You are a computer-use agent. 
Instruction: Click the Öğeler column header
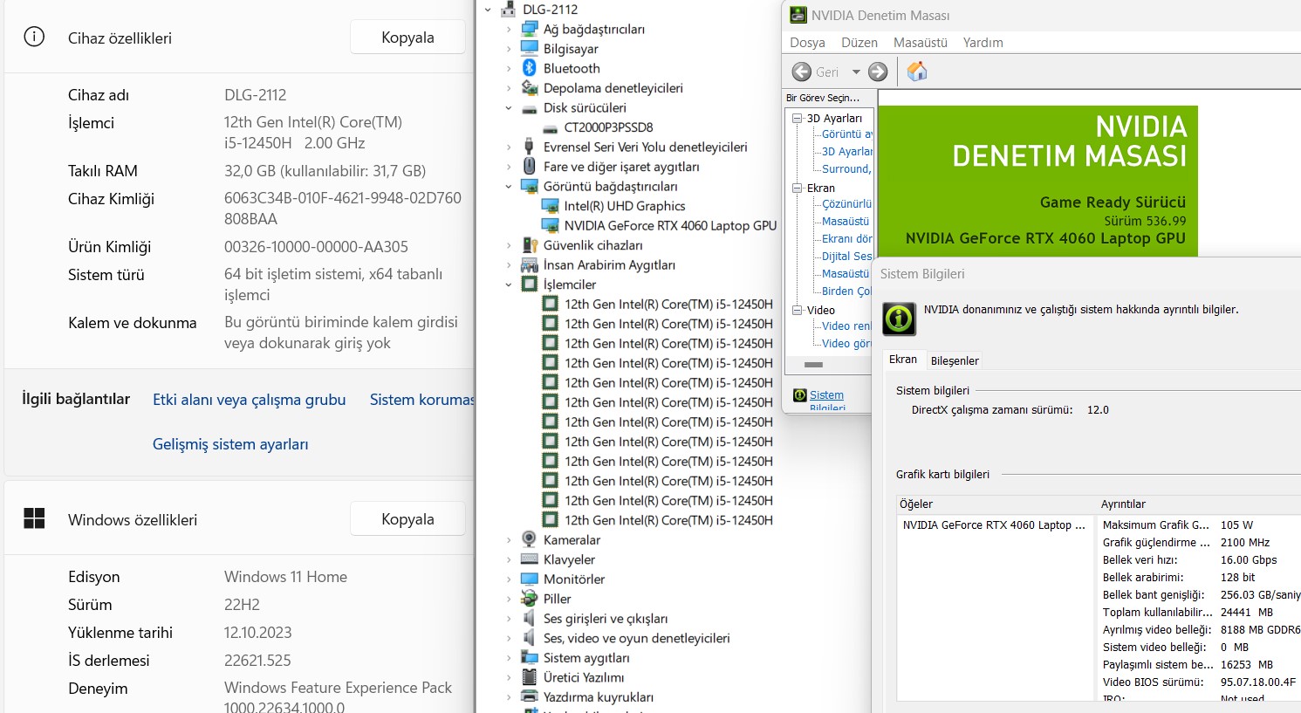pyautogui.click(x=997, y=504)
